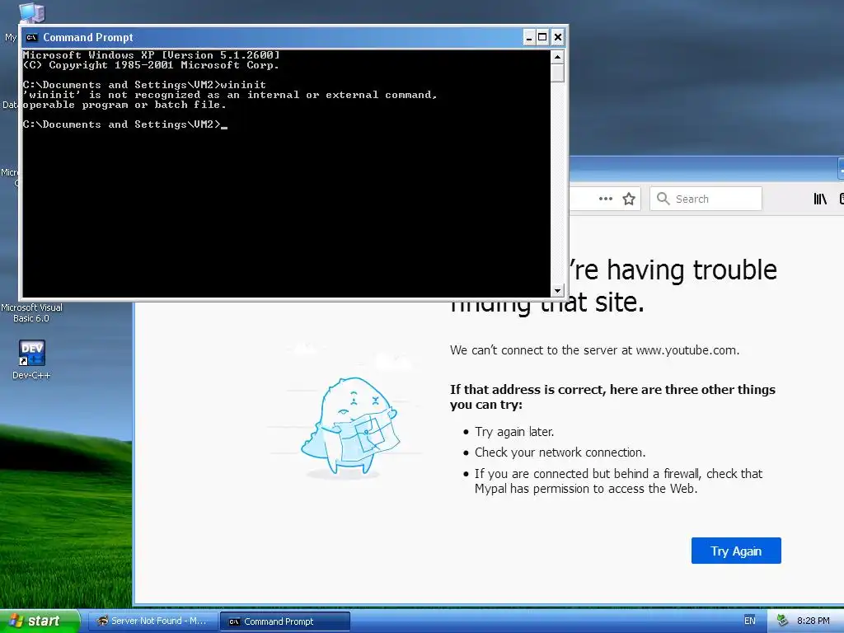This screenshot has height=633, width=844.
Task: Click the EN language indicator in the taskbar
Action: coord(750,621)
